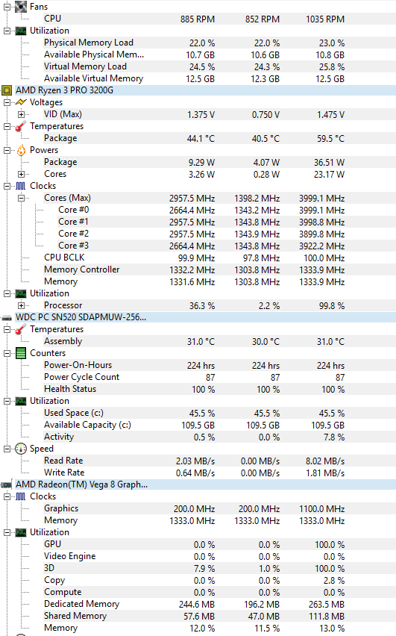Click Utilization icon above Physical Memory Load
This screenshot has width=396, height=636.
pos(21,31)
